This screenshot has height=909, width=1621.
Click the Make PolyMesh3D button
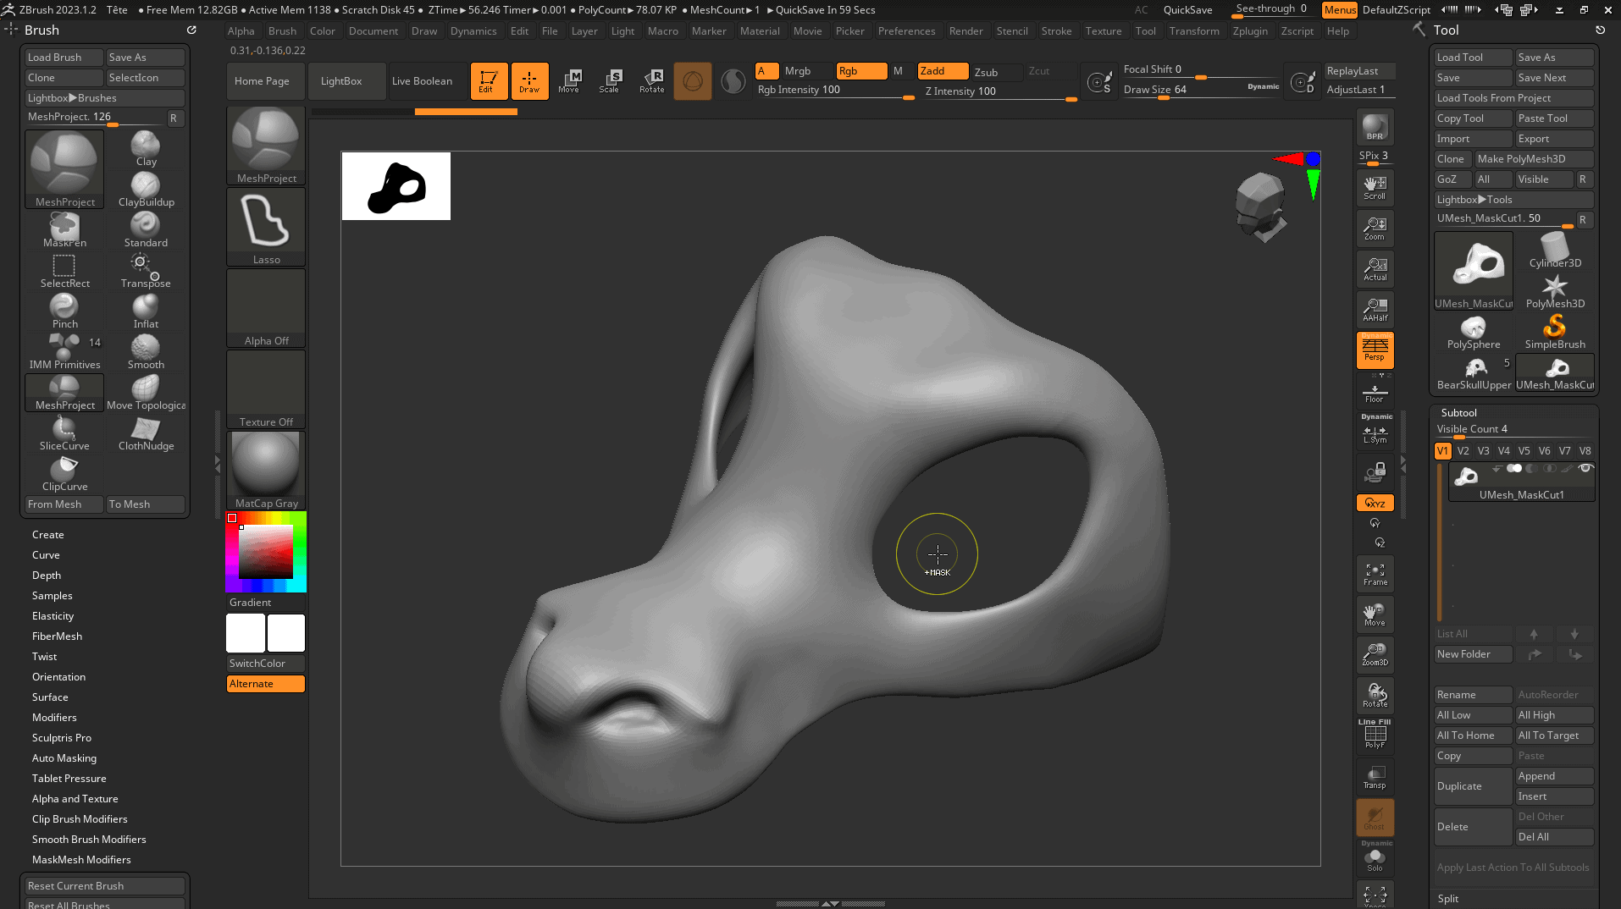coord(1533,159)
